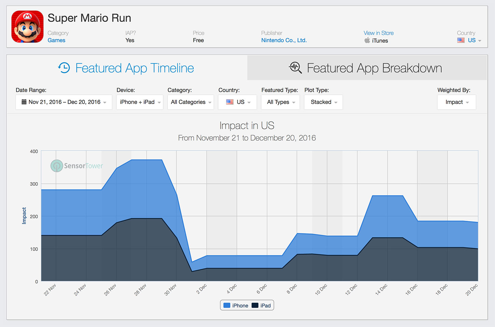
Task: Toggle iPhone series in chart legend
Action: pos(236,305)
